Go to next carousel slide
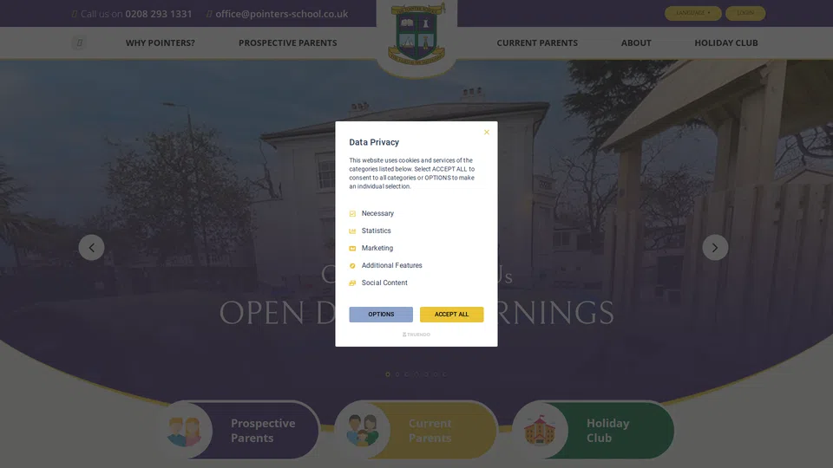The height and width of the screenshot is (468, 833). pos(715,247)
